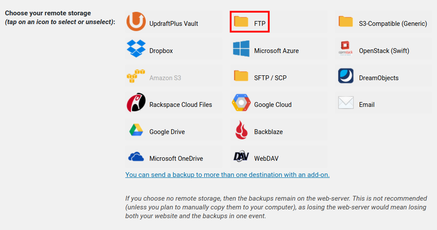The height and width of the screenshot is (230, 437).
Task: Click the Microsoft OneDrive cloud icon
Action: tap(136, 157)
